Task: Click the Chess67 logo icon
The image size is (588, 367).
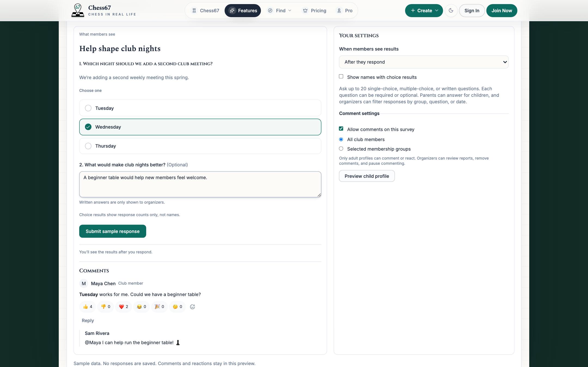Action: [x=78, y=10]
